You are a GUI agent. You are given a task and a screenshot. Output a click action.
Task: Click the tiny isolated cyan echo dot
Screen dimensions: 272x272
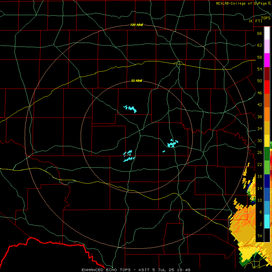click(x=164, y=151)
